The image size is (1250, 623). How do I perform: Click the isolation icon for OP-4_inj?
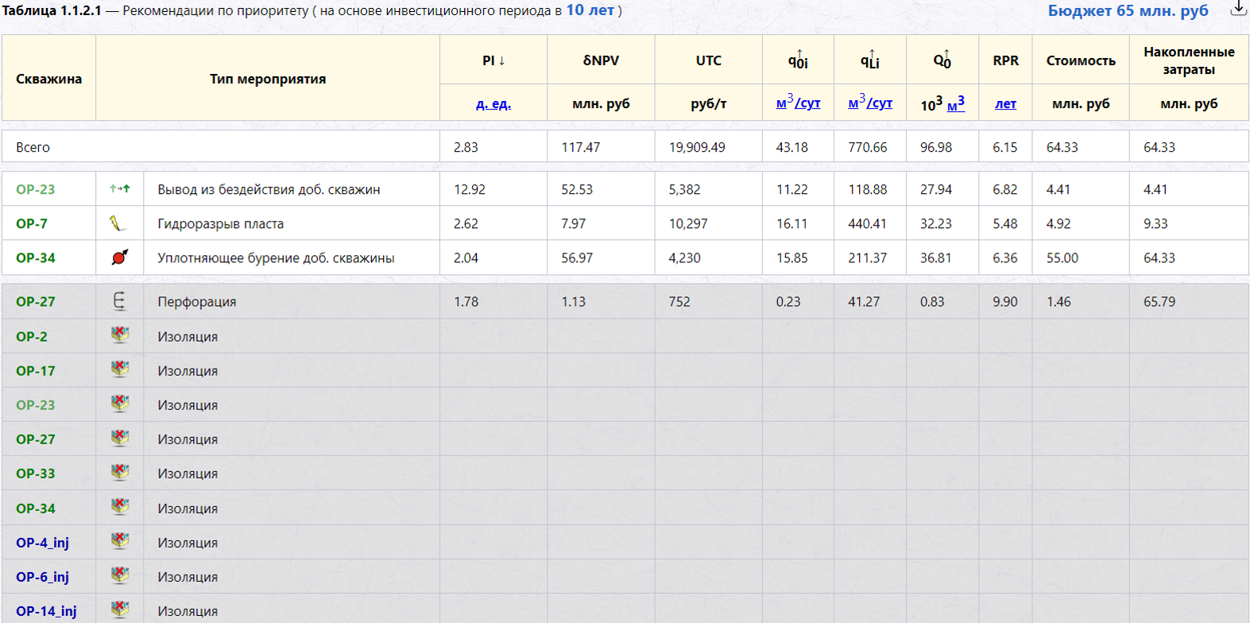(120, 542)
